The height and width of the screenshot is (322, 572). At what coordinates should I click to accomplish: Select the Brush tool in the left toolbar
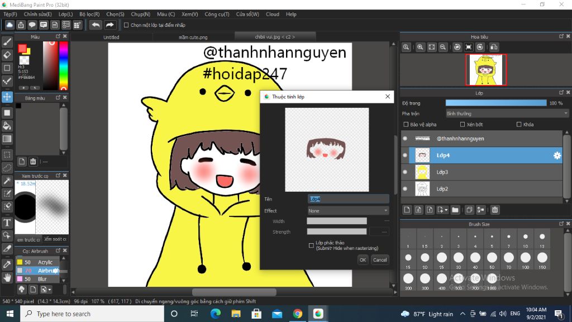coord(7,42)
